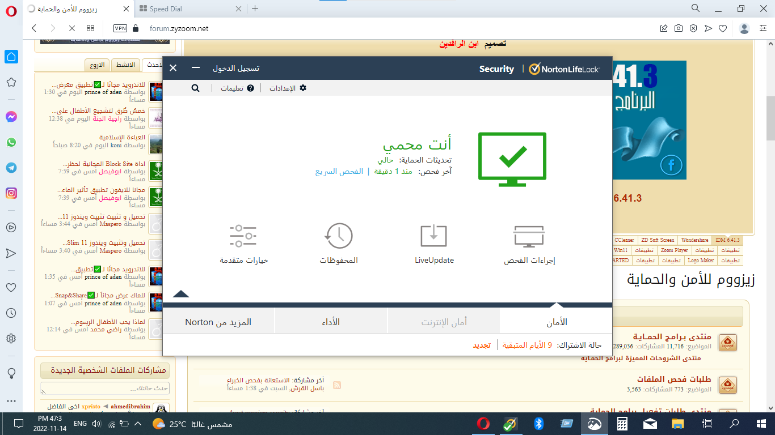Click Facebook icon on IDM banner
Image resolution: width=775 pixels, height=435 pixels.
672,165
